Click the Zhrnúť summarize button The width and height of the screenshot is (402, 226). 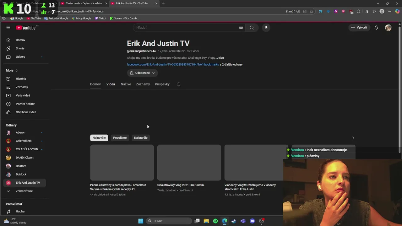coord(293,11)
